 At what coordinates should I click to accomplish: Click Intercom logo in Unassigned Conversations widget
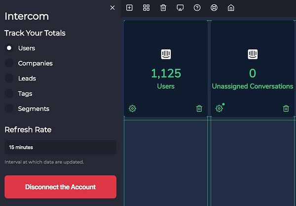(x=253, y=54)
